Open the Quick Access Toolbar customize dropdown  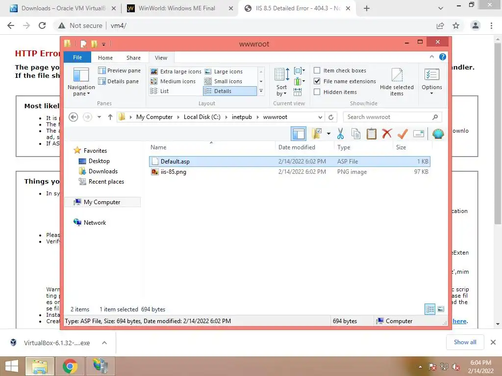click(104, 44)
